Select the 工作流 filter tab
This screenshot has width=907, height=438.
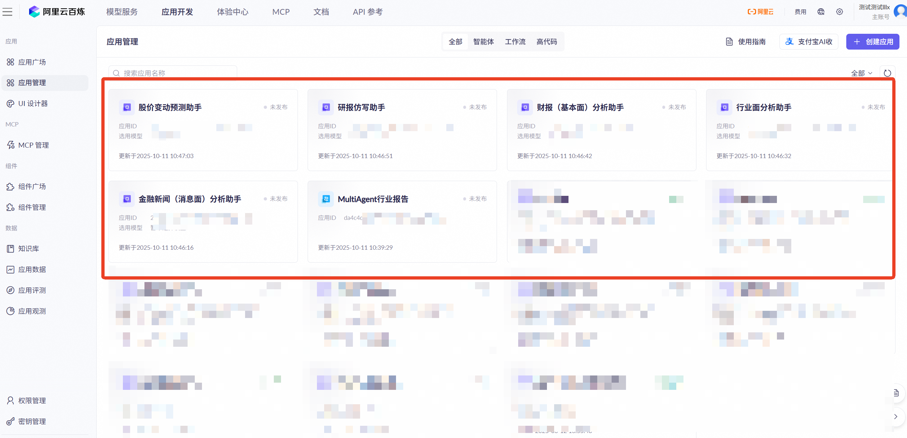pyautogui.click(x=515, y=42)
